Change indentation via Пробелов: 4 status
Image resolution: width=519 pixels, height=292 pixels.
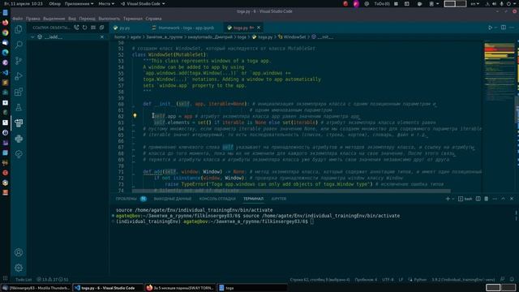tap(366, 280)
